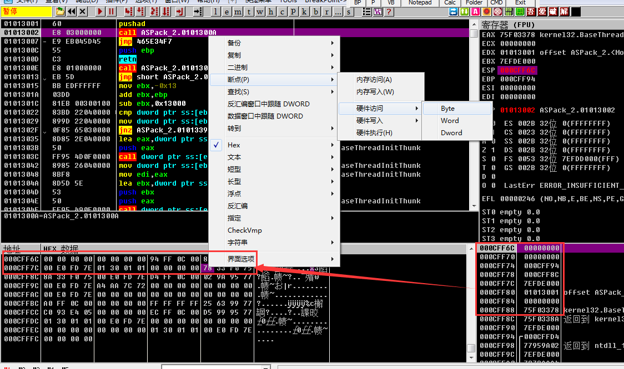Click the Pause execution toolbar icon
Viewport: 624px width, 369px height.
(111, 11)
